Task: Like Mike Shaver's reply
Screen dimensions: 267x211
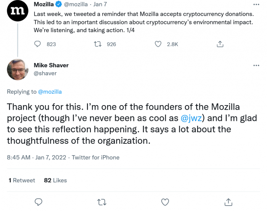Action: point(165,201)
